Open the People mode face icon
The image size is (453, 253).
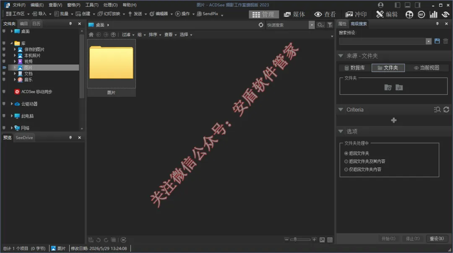(409, 14)
